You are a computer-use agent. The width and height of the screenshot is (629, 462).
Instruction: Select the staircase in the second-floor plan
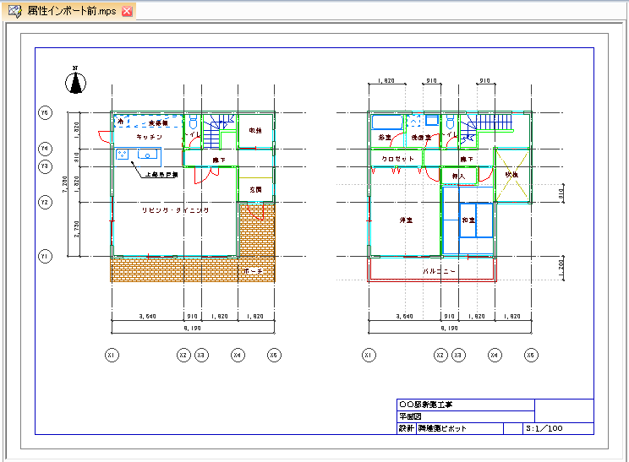(486, 128)
